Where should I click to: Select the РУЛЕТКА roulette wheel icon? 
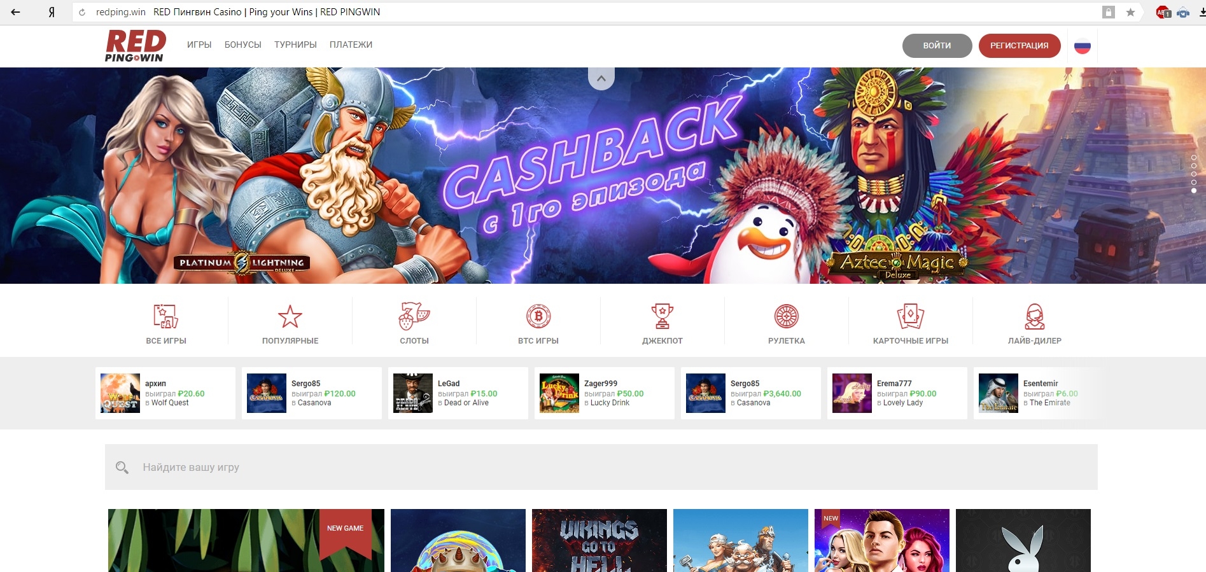[787, 317]
